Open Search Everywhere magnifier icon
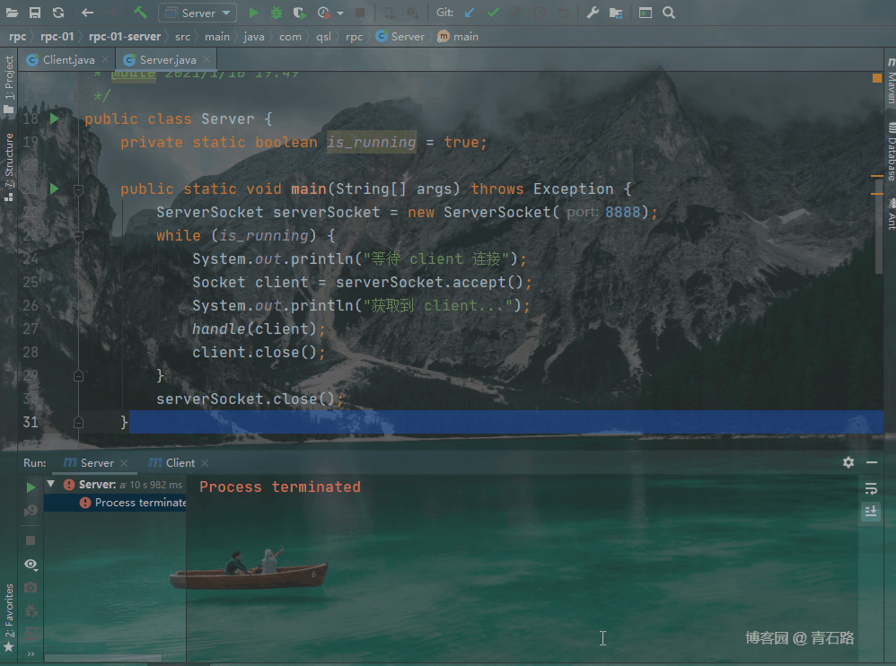This screenshot has height=666, width=896. click(669, 13)
